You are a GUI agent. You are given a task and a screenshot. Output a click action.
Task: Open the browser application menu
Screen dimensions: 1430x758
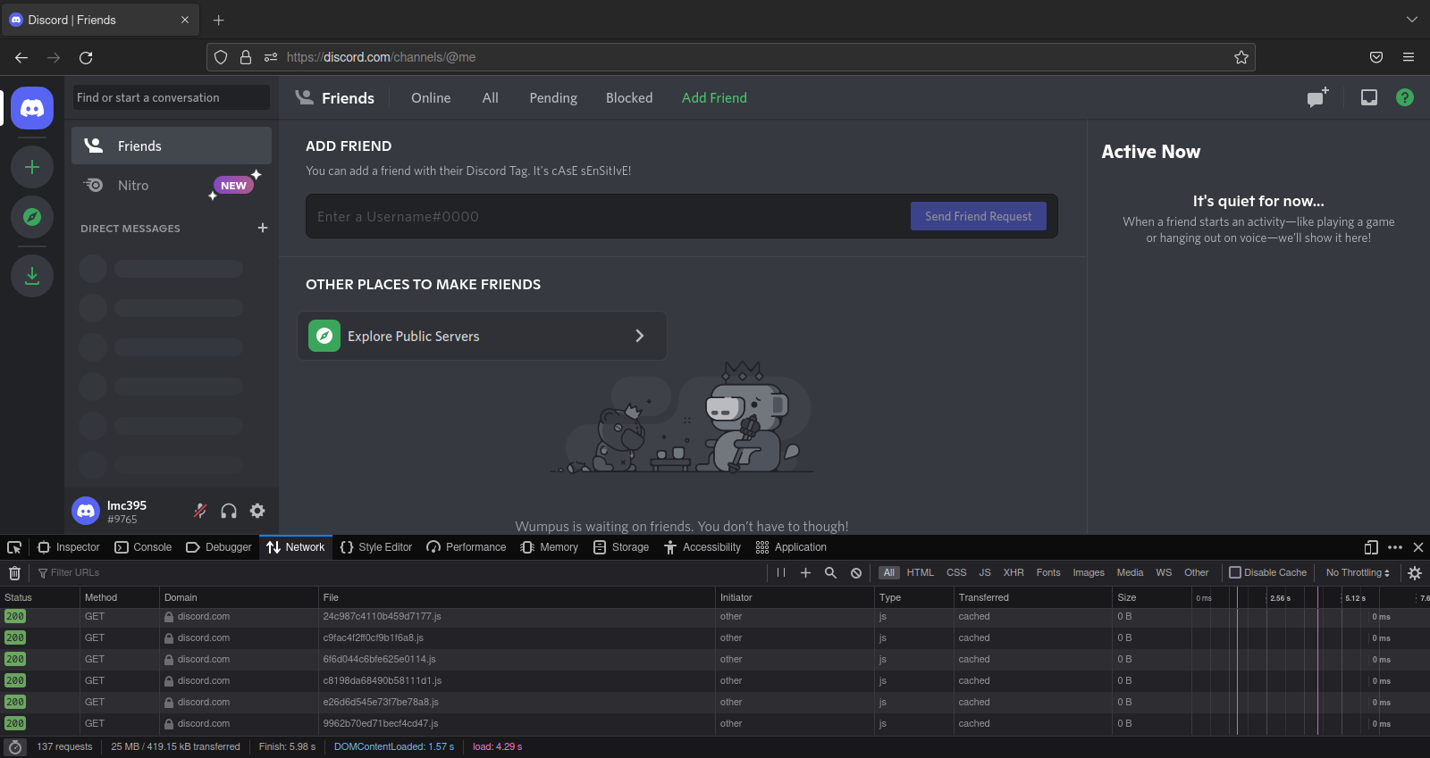(x=1409, y=57)
